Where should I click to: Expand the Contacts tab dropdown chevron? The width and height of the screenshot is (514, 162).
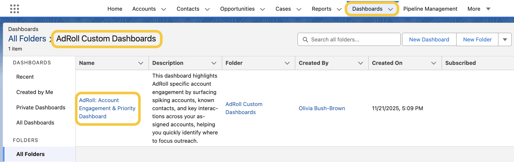[x=207, y=9]
